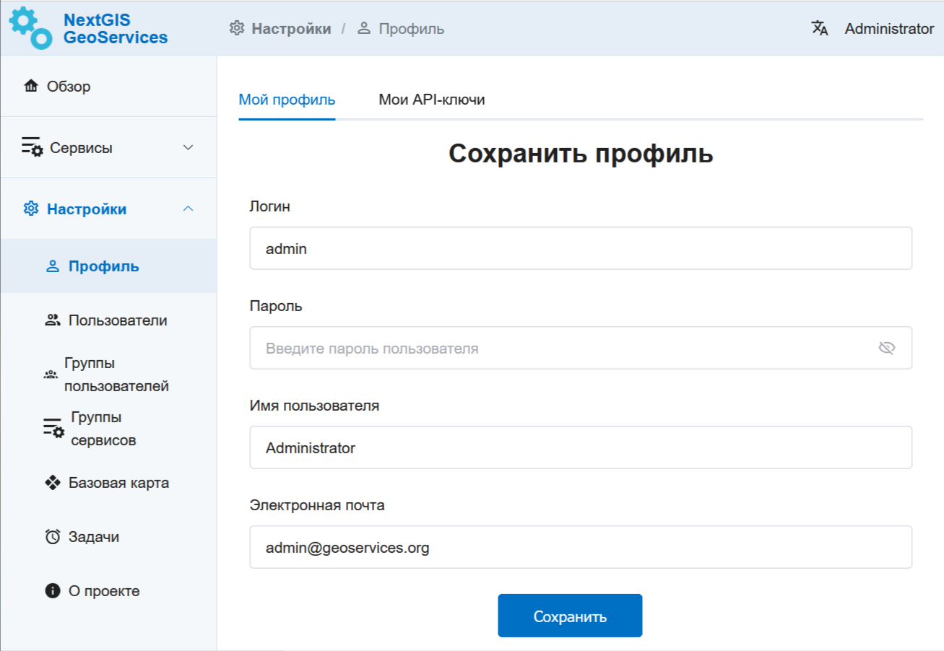Click the Пароль input field
This screenshot has width=944, height=651.
pos(581,348)
